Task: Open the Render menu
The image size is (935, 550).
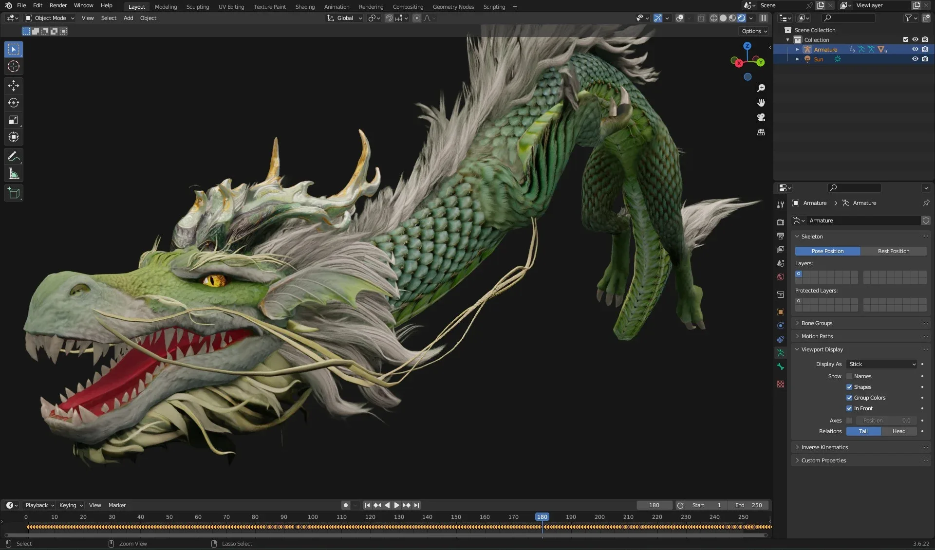Action: pos(58,5)
